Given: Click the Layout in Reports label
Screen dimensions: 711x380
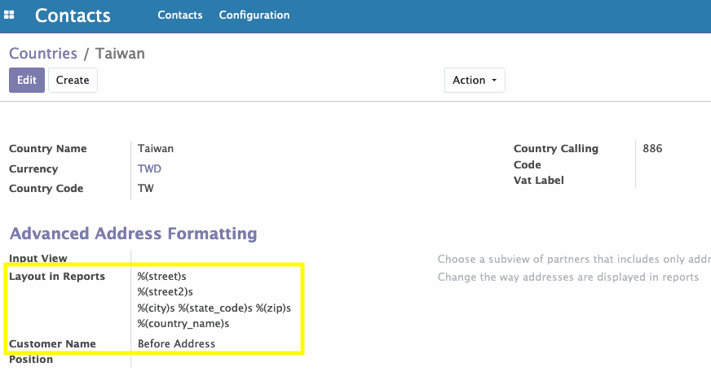Looking at the screenshot, I should (57, 277).
